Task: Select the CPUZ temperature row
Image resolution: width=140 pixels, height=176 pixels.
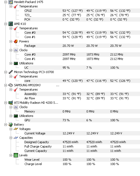Action: tap(82, 11)
